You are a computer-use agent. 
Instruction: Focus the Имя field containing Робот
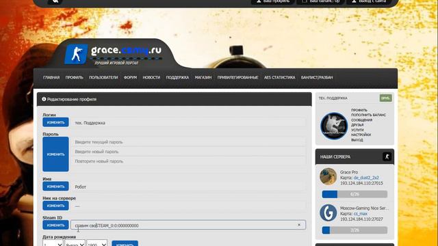tap(188, 187)
